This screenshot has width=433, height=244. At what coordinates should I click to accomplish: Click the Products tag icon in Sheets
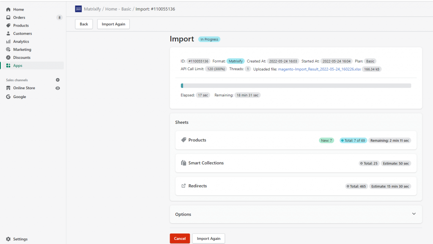pos(183,140)
